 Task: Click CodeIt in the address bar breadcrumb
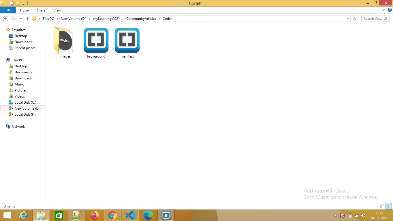tap(167, 19)
